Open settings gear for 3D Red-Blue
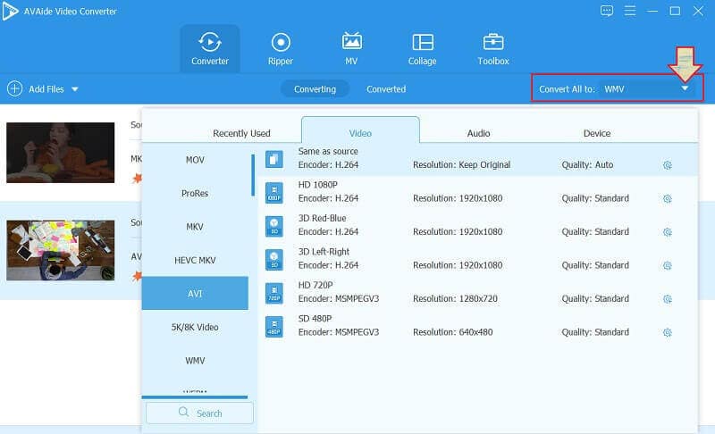Viewport: 715px width, 434px height. click(x=668, y=232)
